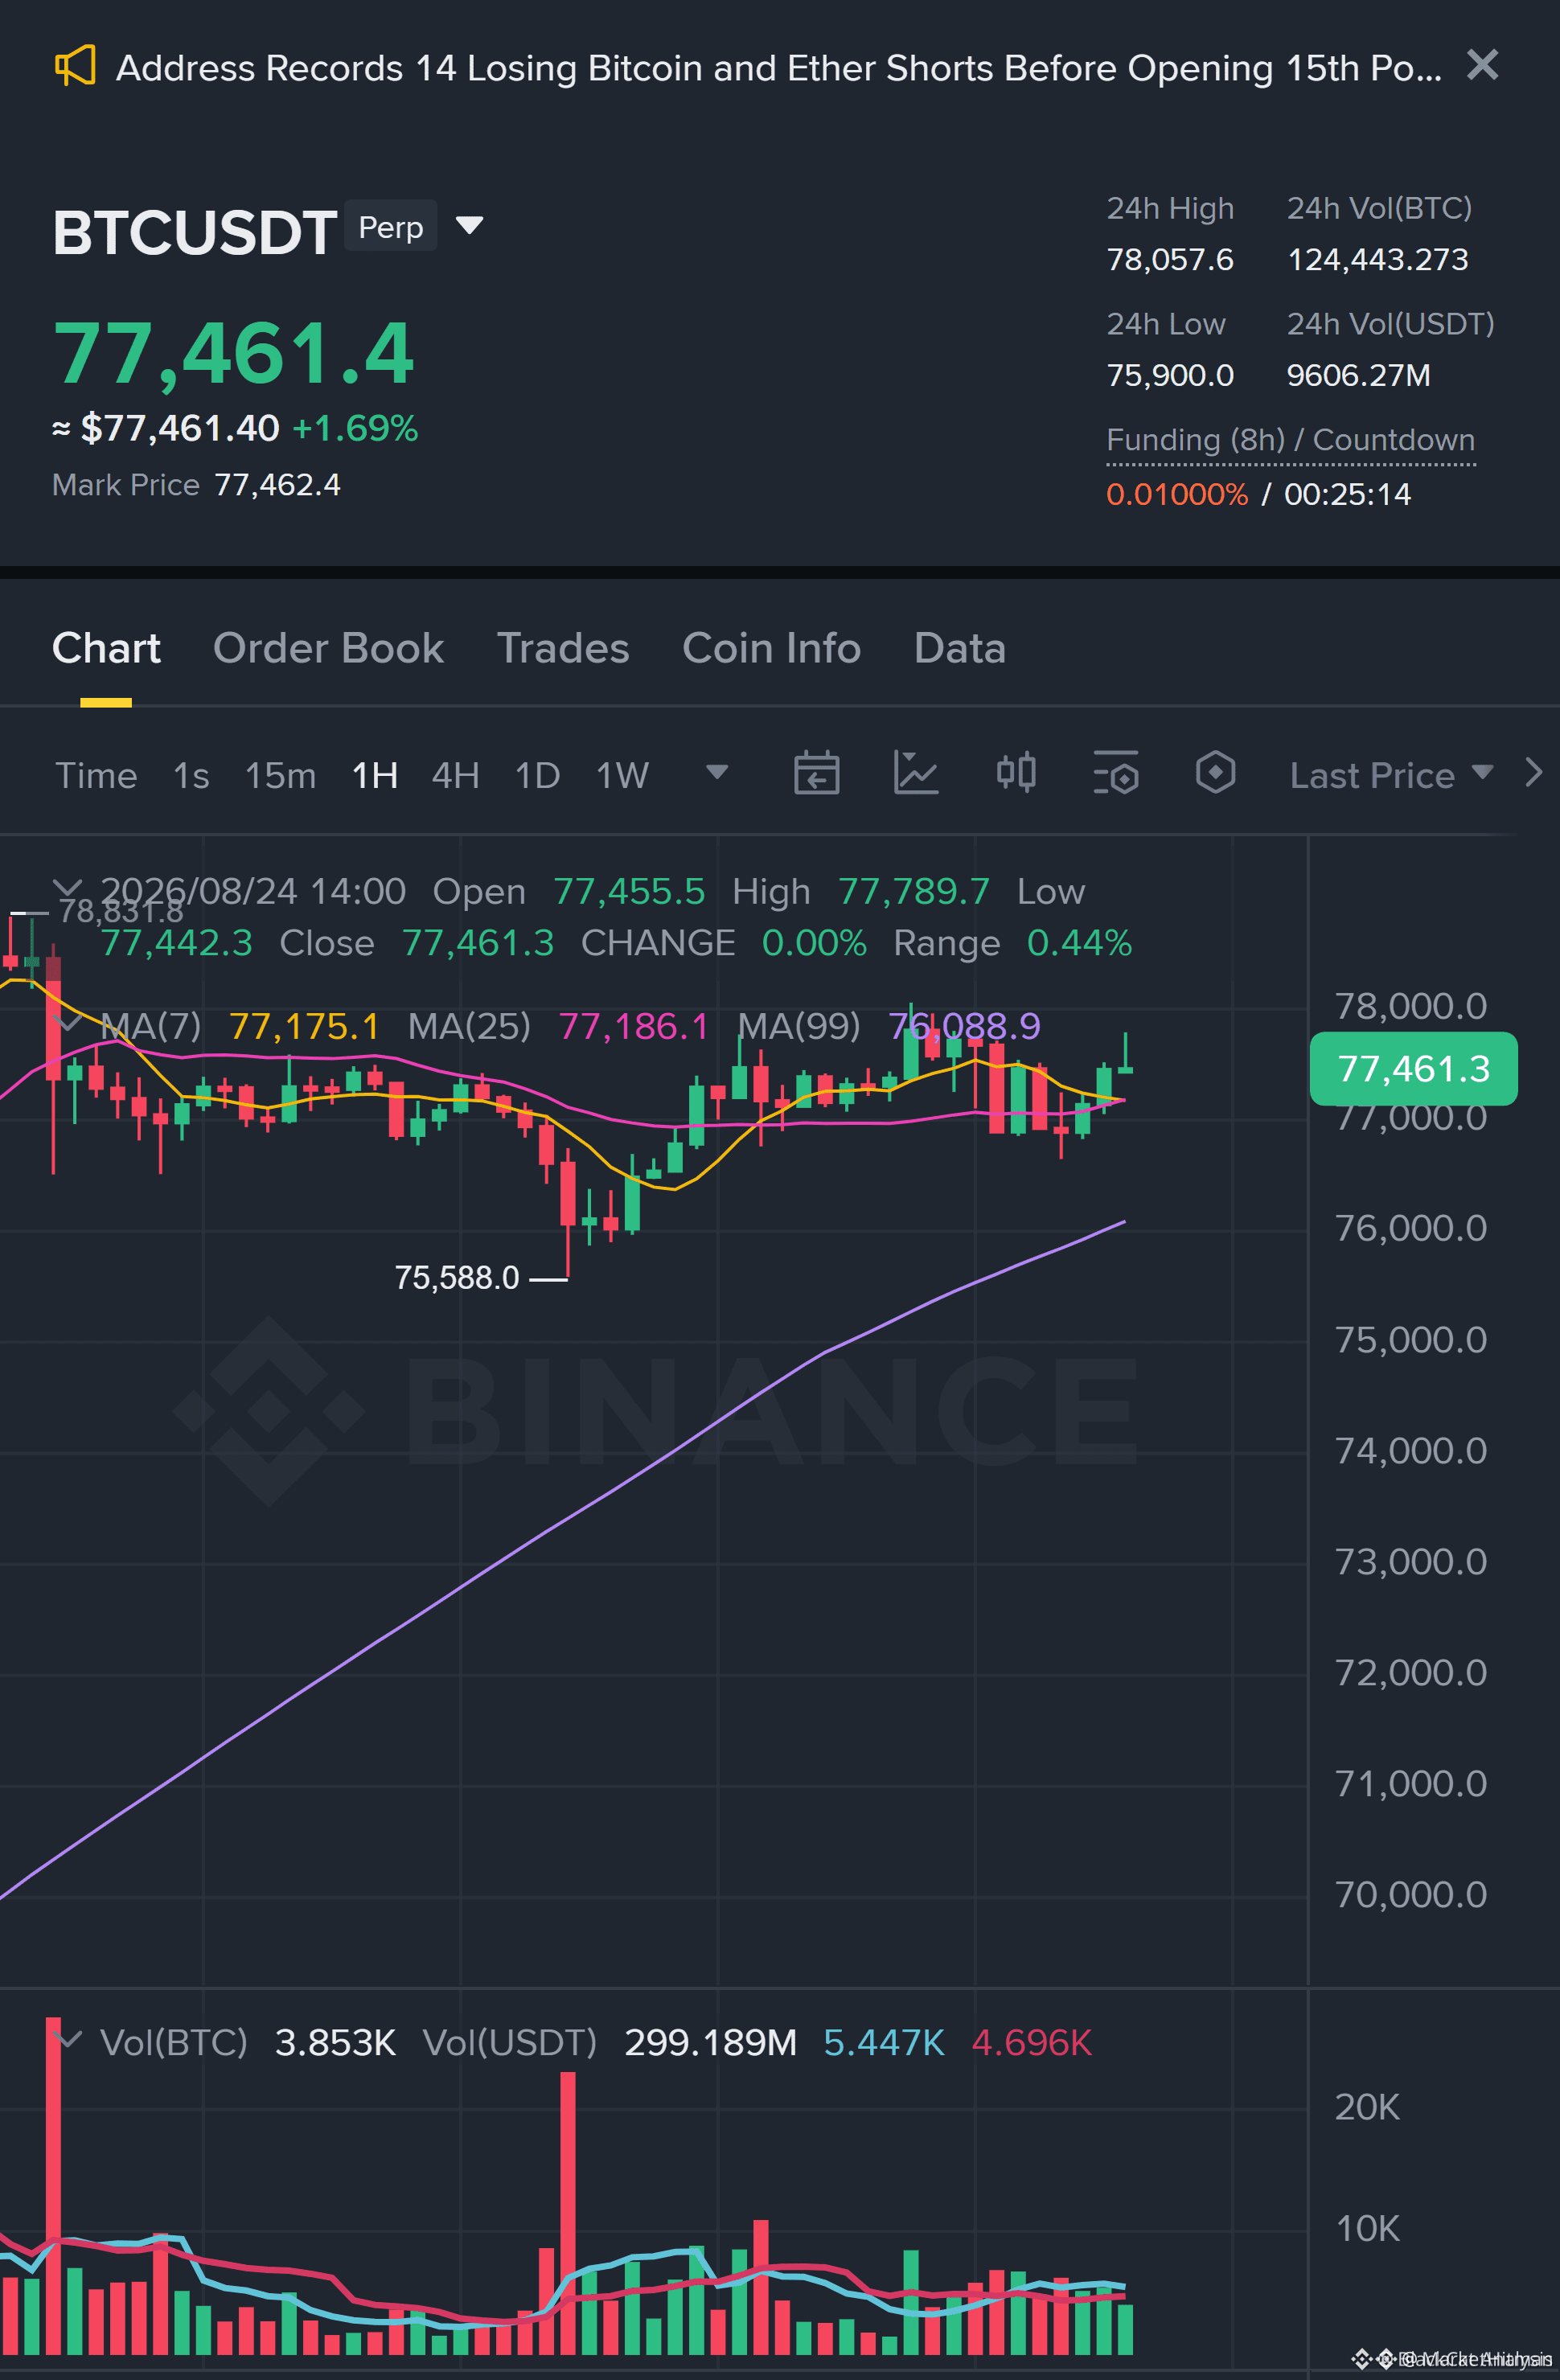Viewport: 1560px width, 2380px height.
Task: Tap the 24h High value 78,057.6
Action: click(x=1169, y=260)
